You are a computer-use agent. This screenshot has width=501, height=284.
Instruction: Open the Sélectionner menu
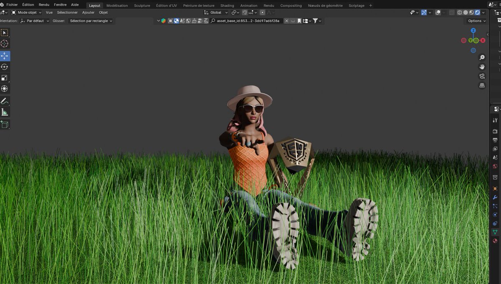[x=67, y=13]
